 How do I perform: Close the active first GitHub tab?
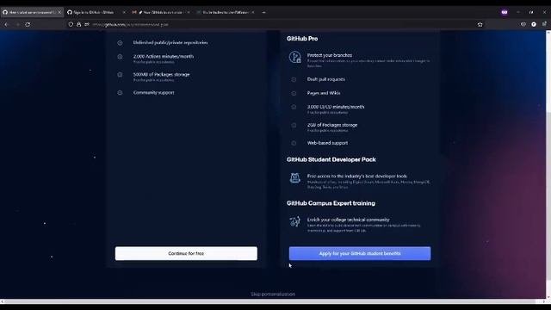pos(59,12)
